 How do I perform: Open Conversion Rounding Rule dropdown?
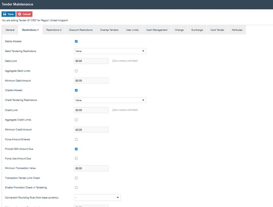(97, 197)
